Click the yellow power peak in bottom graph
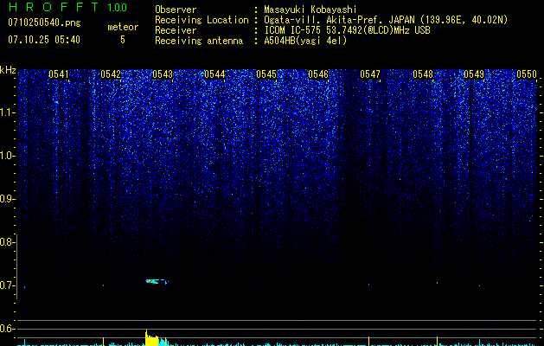The image size is (544, 346). pyautogui.click(x=151, y=338)
